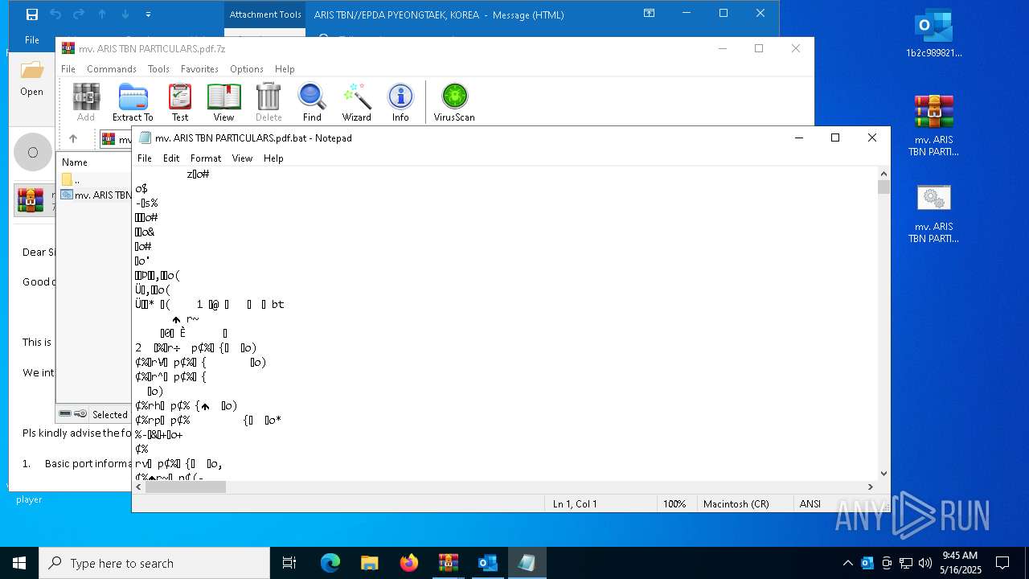Open Task View on the taskbar
1029x579 pixels.
click(289, 563)
